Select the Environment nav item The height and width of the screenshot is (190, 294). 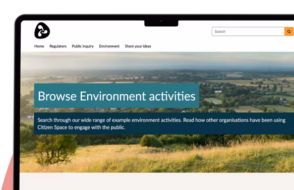coord(109,46)
